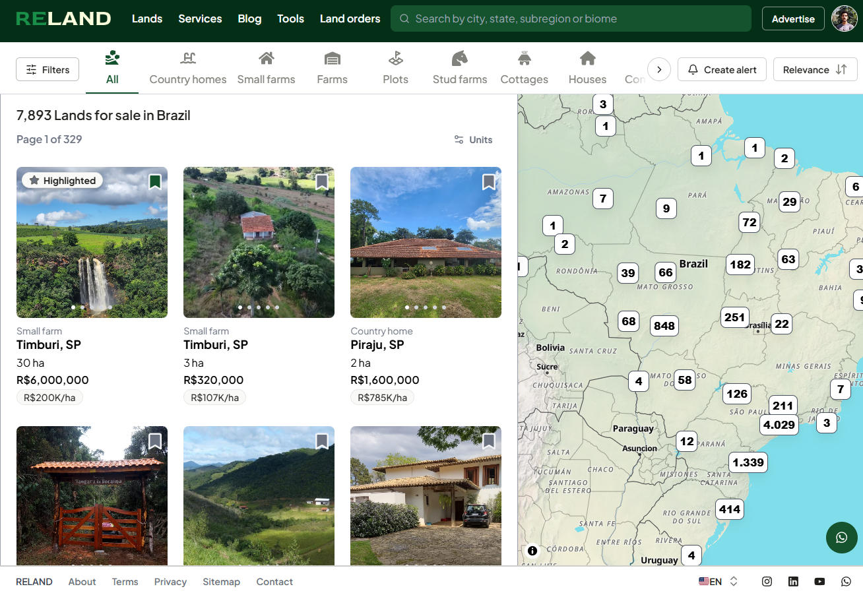Select Farms category
This screenshot has width=863, height=595.
(332, 69)
